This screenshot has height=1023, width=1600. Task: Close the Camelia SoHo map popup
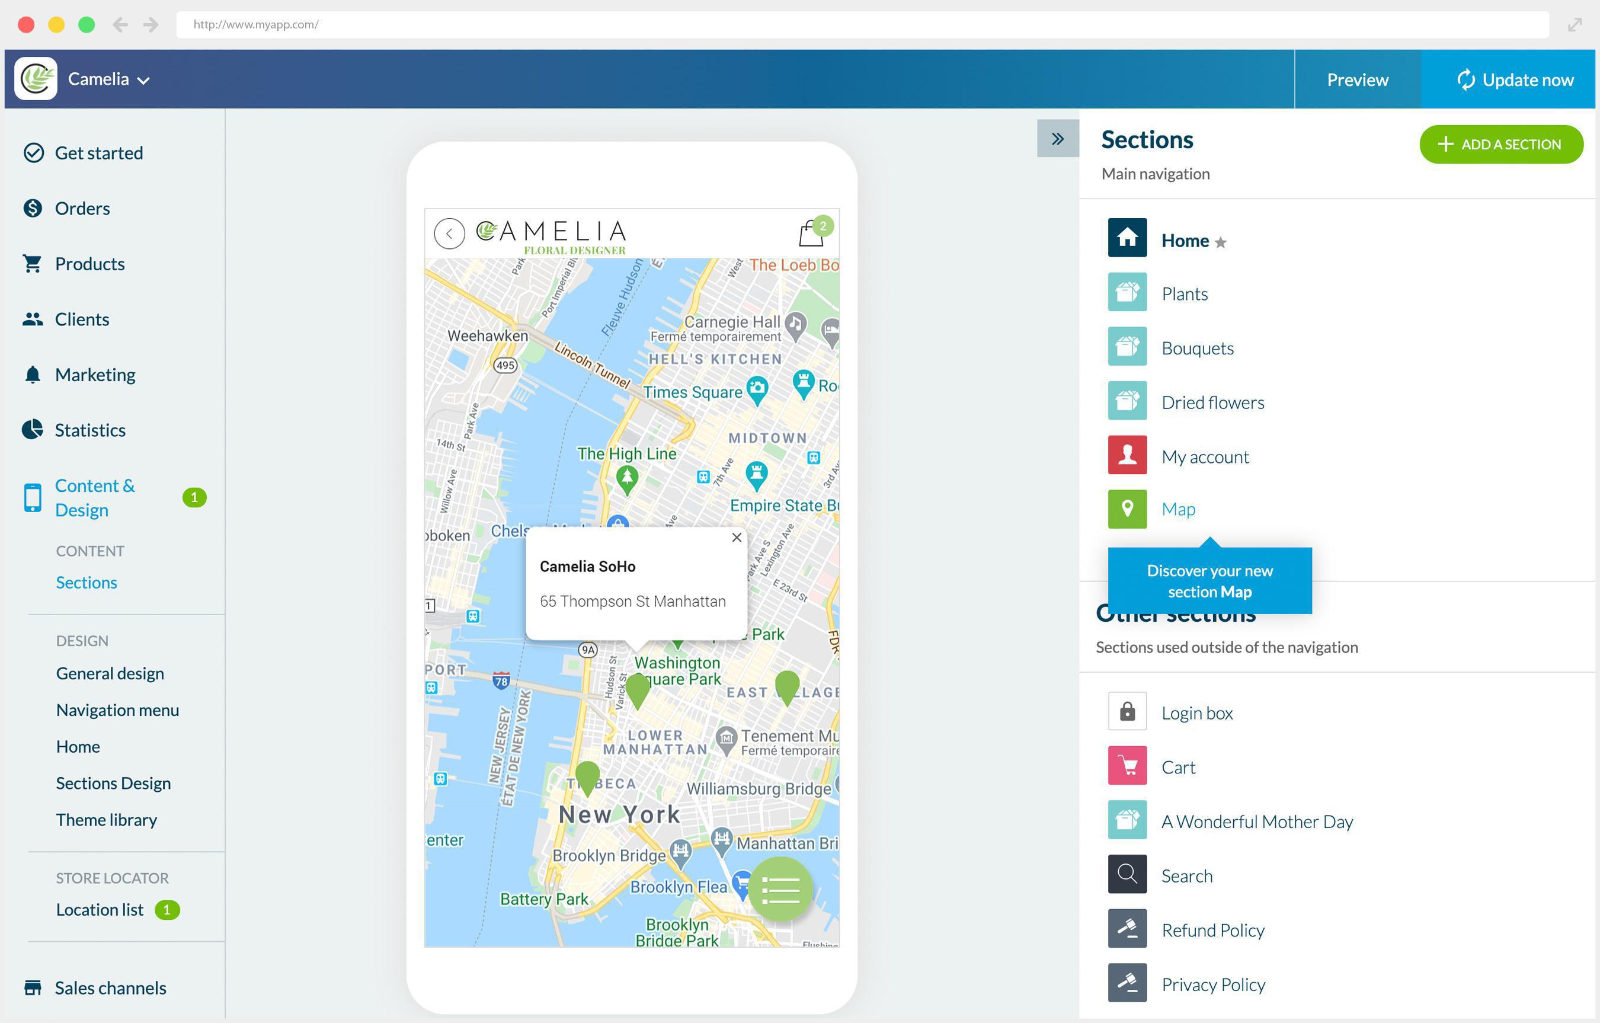pyautogui.click(x=736, y=538)
